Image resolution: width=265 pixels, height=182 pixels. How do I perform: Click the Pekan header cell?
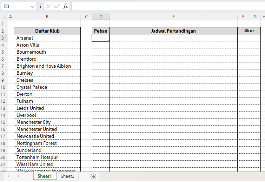click(x=101, y=31)
